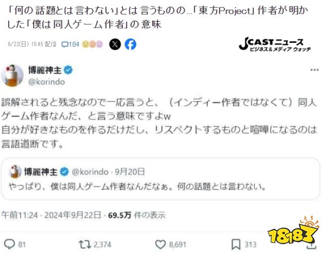Open the article headline about 東方Project
The height and width of the screenshot is (253, 326).
[x=158, y=17]
